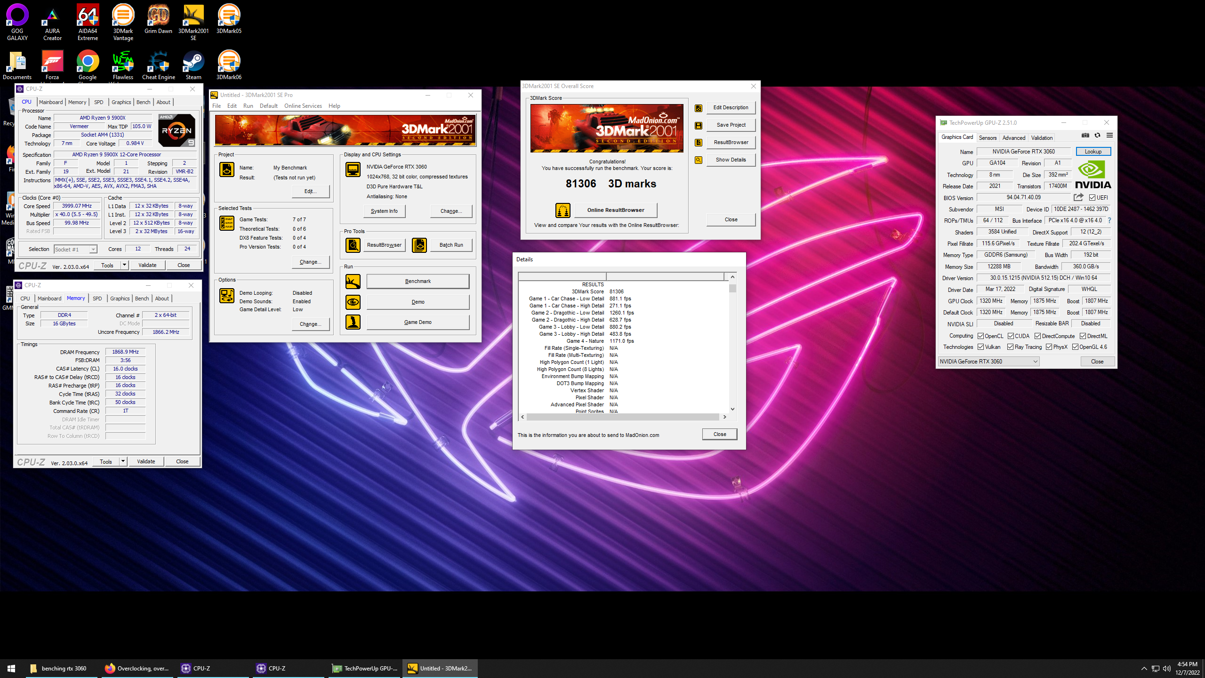Click the Details list scroll-down arrow
1205x678 pixels.
tap(732, 409)
